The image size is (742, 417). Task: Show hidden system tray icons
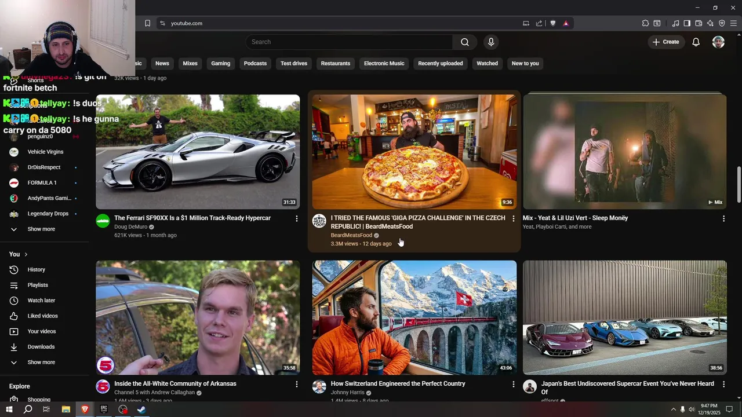click(673, 409)
